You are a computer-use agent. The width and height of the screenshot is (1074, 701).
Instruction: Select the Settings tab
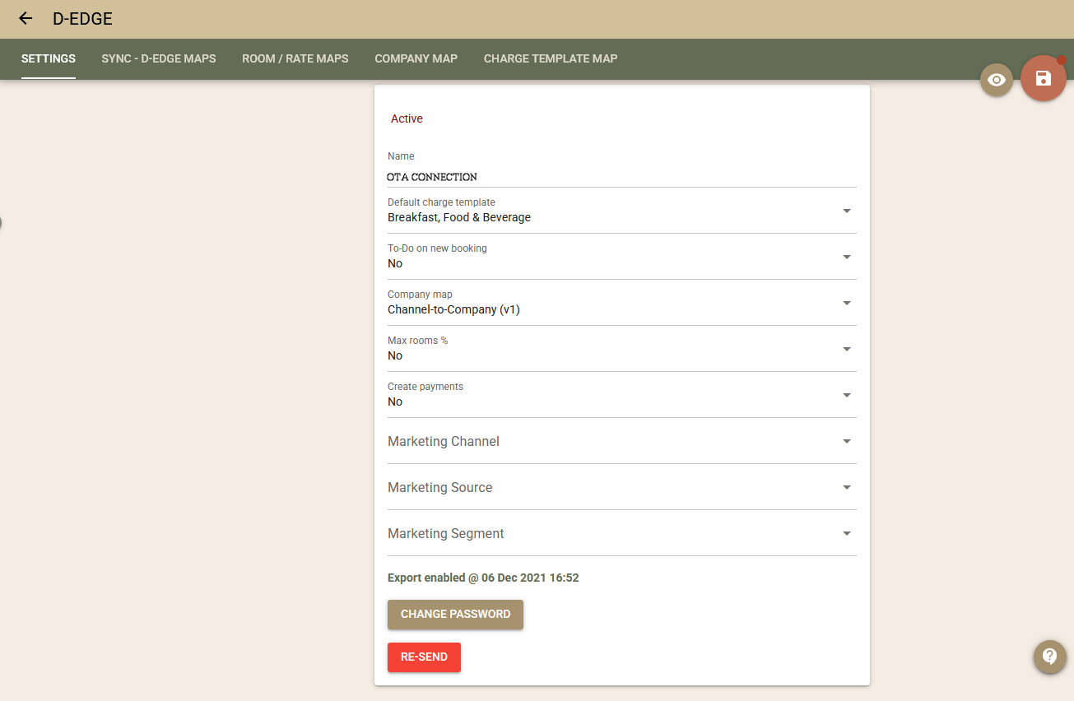click(x=49, y=58)
